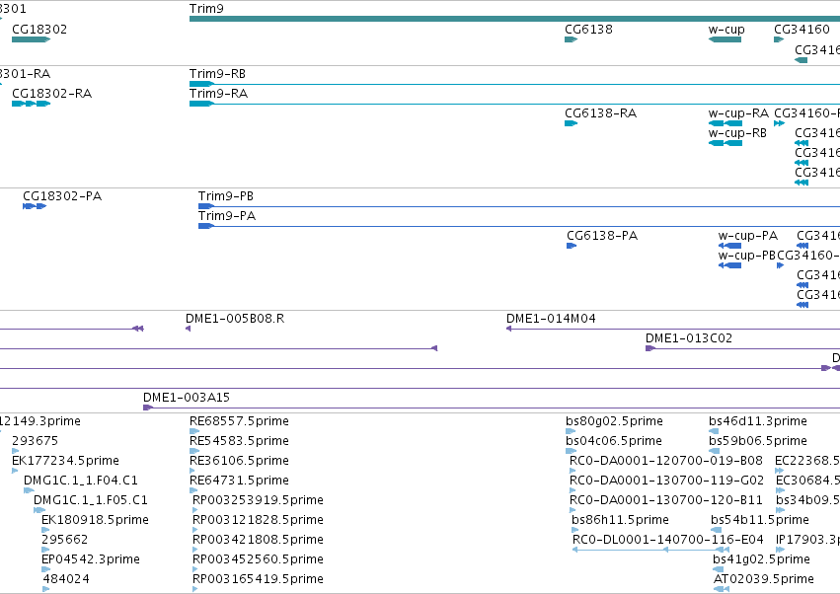This screenshot has width=840, height=594.
Task: Click the CG18302 gene label
Action: click(39, 30)
